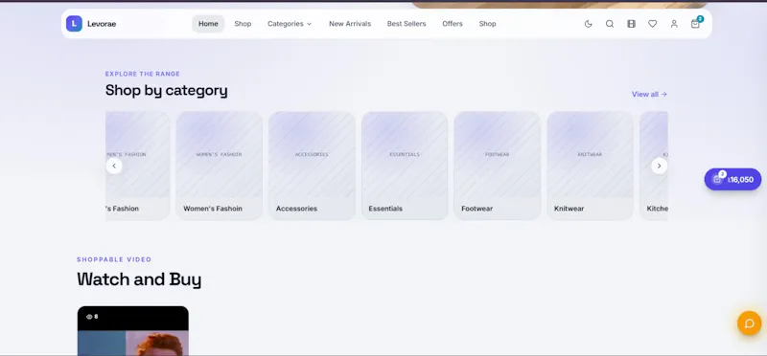Go to New Arrivals

coord(350,24)
